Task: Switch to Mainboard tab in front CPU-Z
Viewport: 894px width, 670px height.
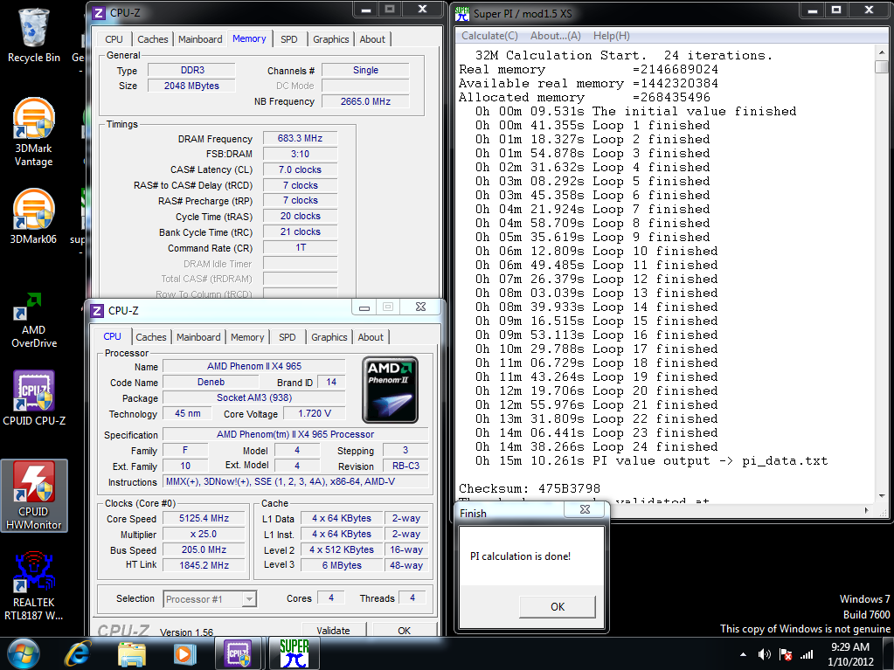Action: 198,337
